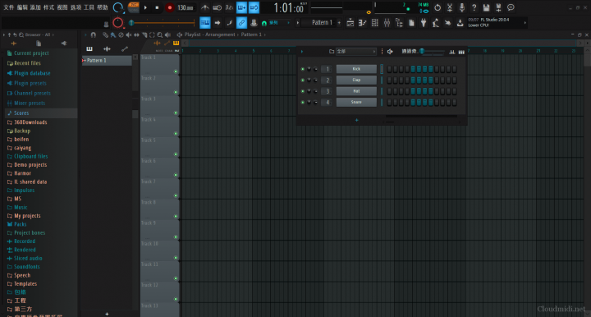The image size is (591, 317).
Task: Mute the Snare channel green light
Action: pyautogui.click(x=302, y=102)
